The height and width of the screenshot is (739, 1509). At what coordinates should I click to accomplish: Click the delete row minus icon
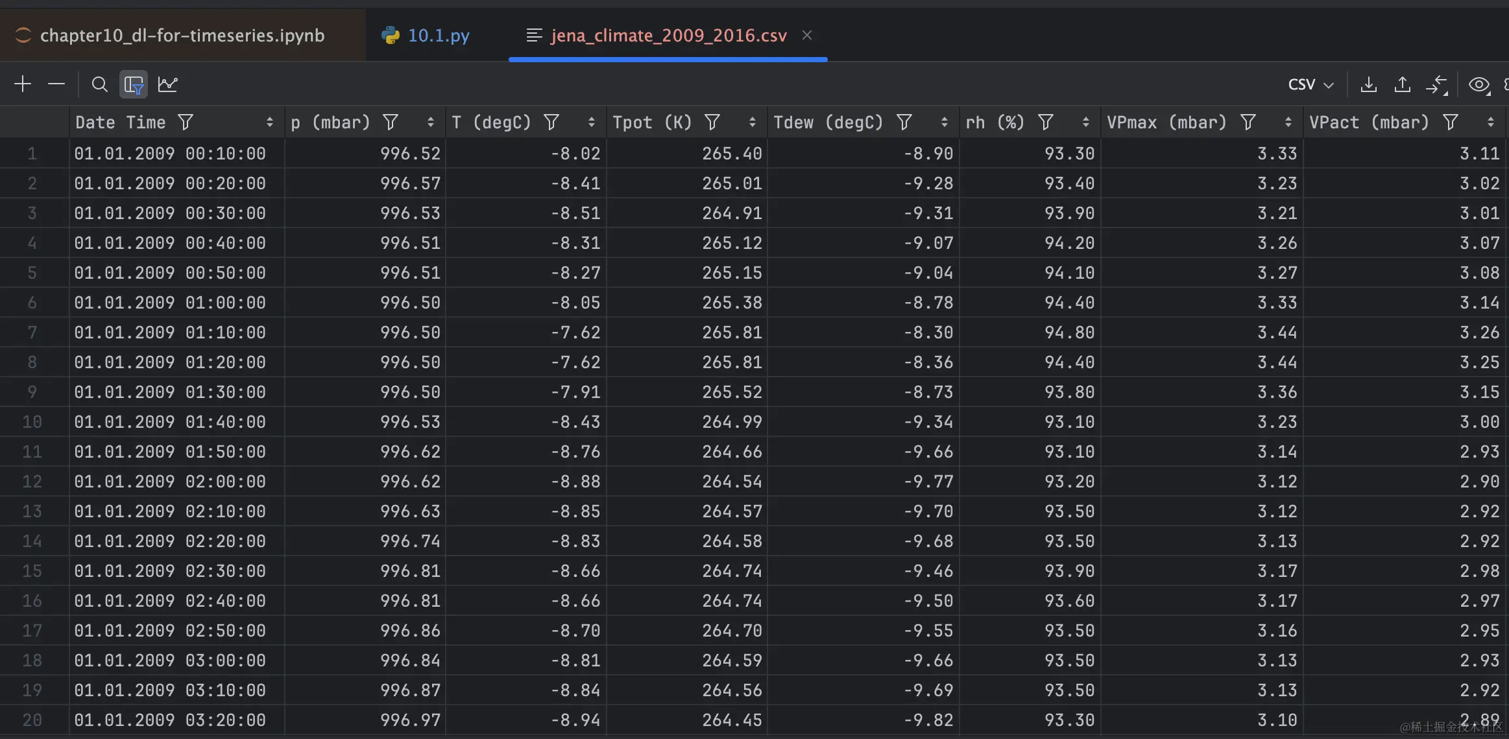[56, 84]
